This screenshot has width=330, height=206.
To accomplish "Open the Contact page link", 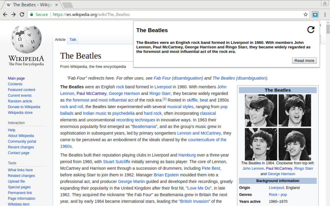I will 18,153.
